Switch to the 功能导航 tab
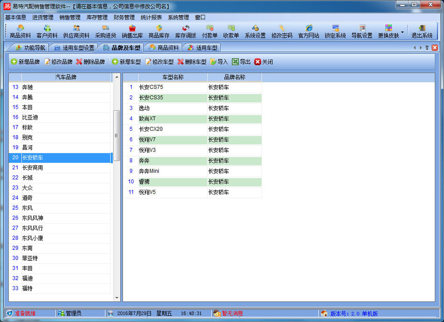Screen dimensions: 444x322 [30, 48]
